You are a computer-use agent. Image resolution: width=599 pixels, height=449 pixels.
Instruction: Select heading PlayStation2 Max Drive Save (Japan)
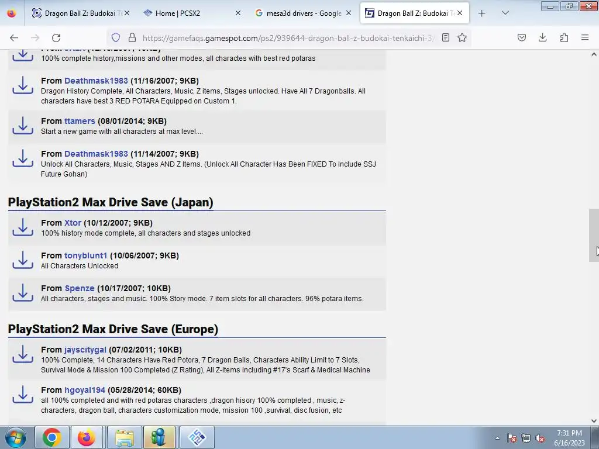tap(111, 202)
